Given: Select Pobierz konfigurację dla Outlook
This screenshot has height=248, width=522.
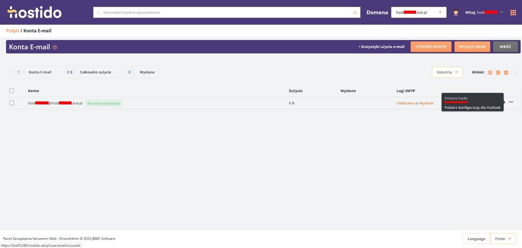Looking at the screenshot, I should (x=472, y=107).
